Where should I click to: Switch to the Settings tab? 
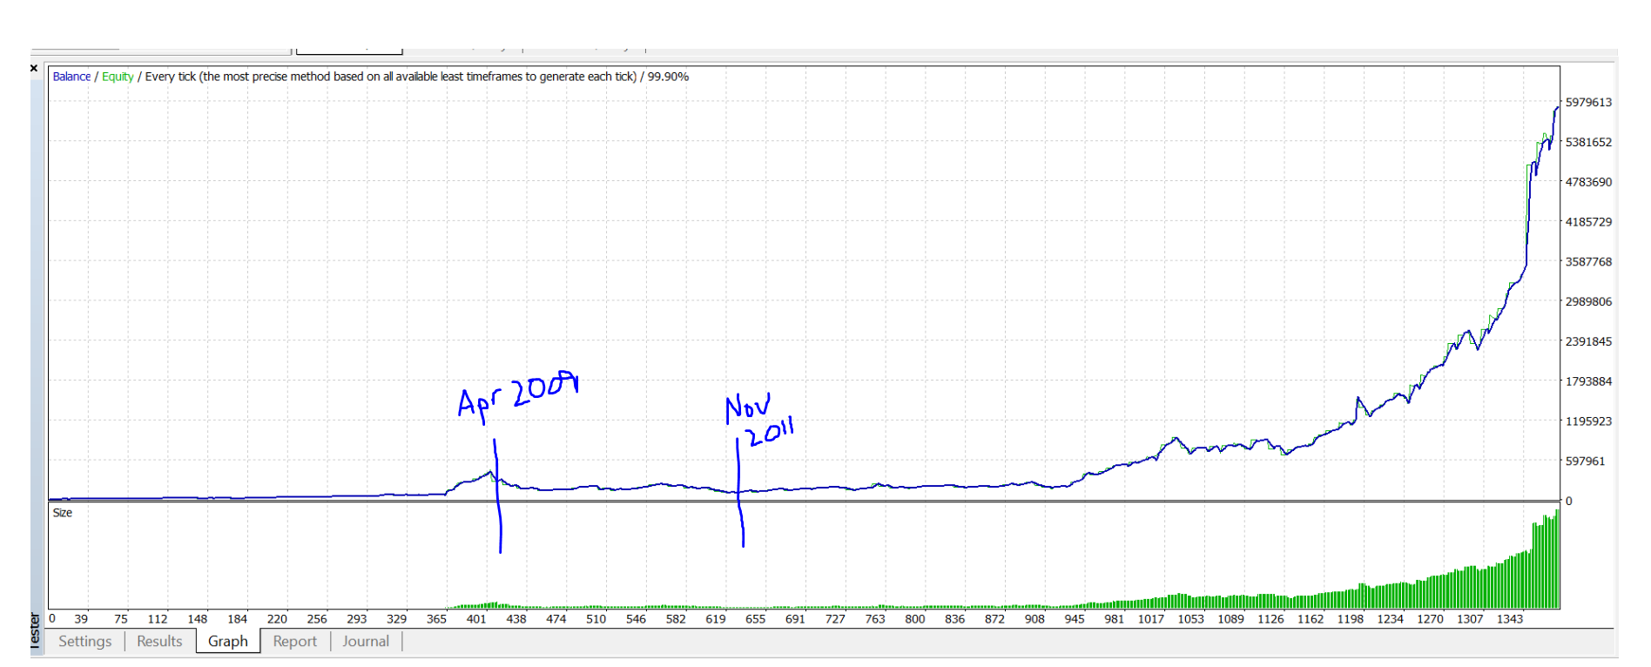85,642
